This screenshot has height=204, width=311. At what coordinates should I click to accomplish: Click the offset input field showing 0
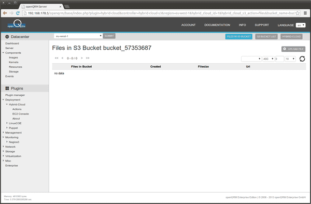(x=279, y=59)
